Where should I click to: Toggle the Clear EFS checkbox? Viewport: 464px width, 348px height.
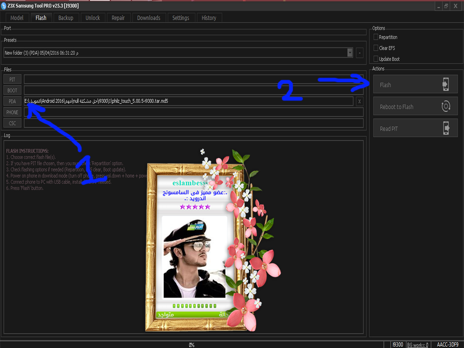coord(376,48)
